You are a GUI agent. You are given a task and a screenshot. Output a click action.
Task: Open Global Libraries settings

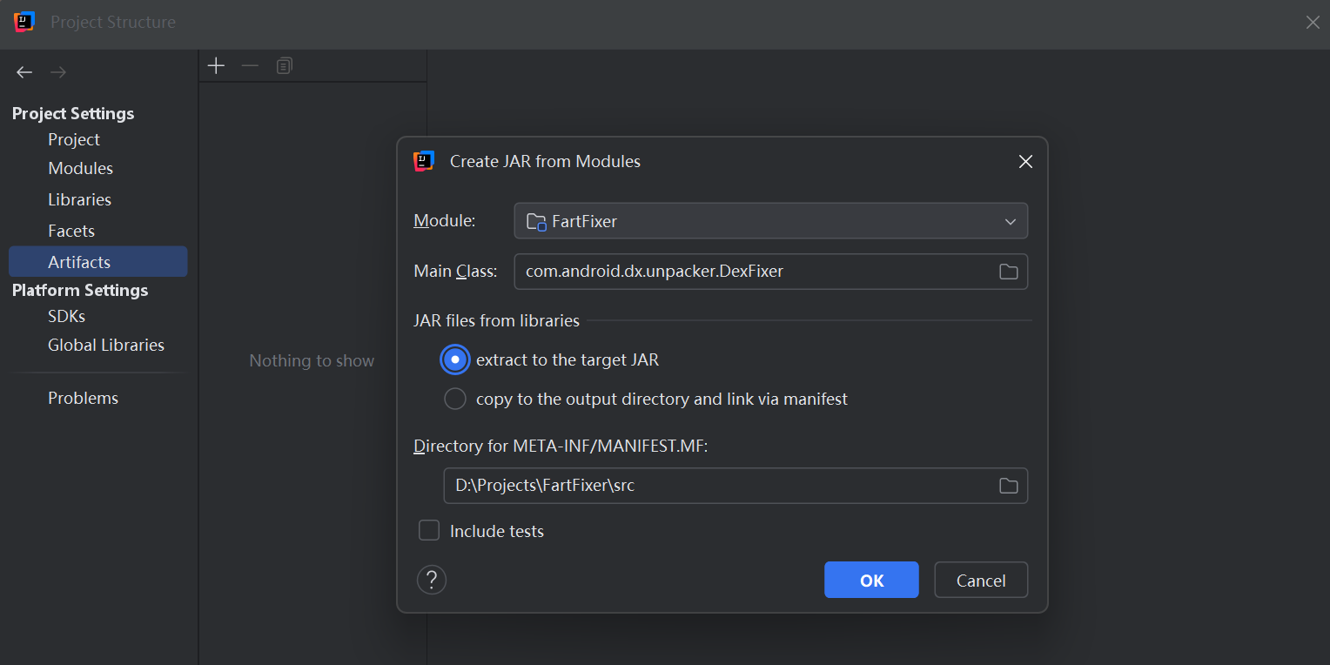point(105,345)
